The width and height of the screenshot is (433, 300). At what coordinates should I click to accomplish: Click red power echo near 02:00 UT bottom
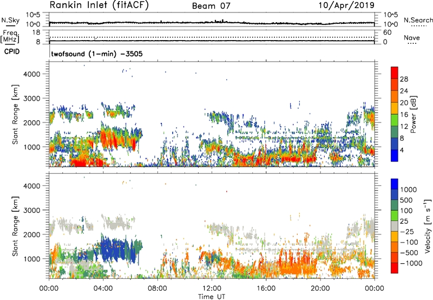point(80,162)
